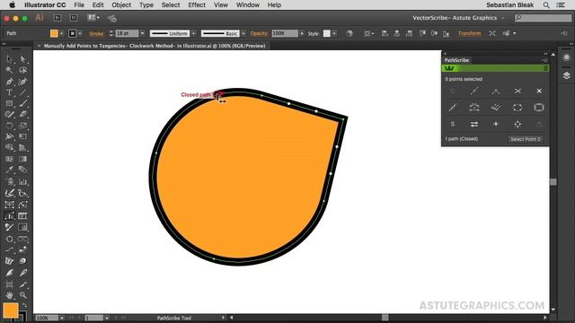Screen dimensions: 575x323
Task: Select the Pen tool
Action: pyautogui.click(x=10, y=82)
